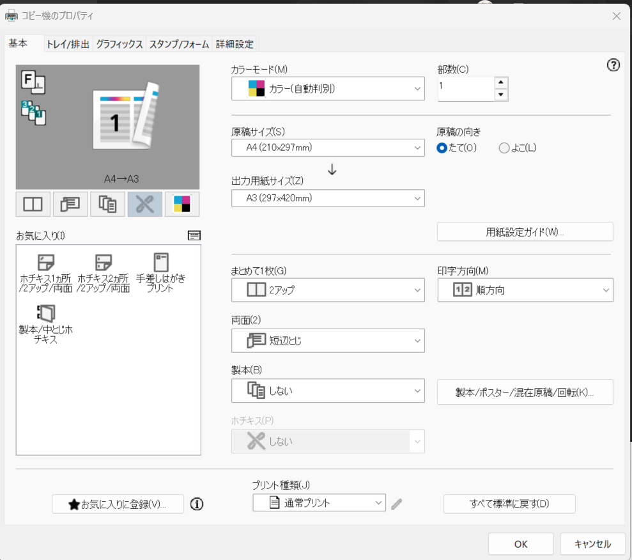Select よこ(L) orientation radio button
The width and height of the screenshot is (632, 560).
(x=504, y=148)
